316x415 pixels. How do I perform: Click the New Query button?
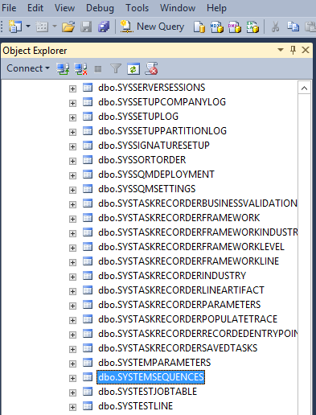[x=152, y=27]
